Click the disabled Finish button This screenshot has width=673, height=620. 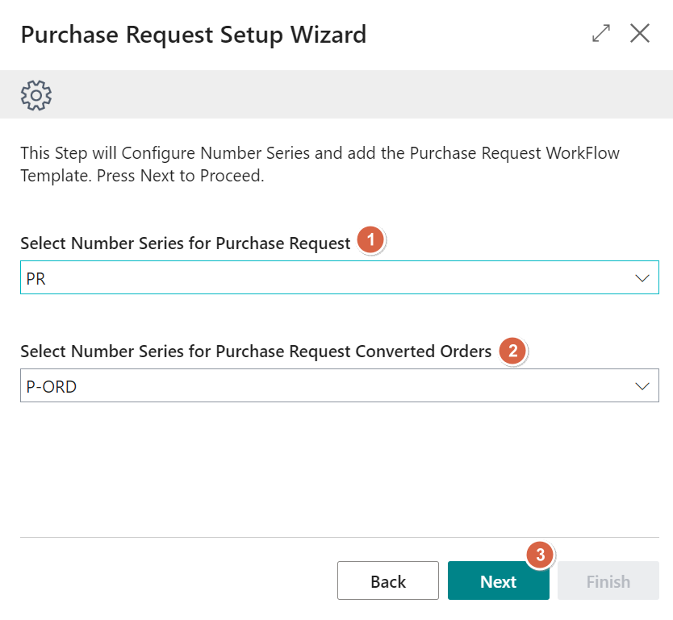pos(608,580)
